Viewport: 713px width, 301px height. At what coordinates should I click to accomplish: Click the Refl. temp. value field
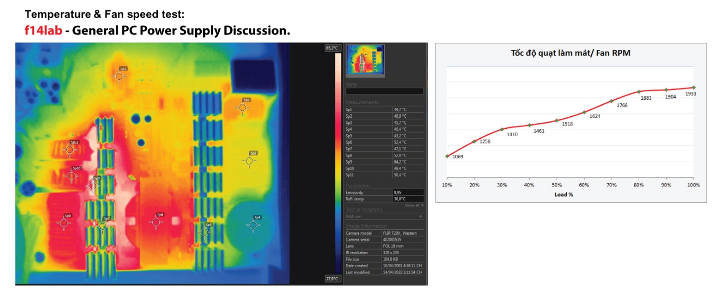[408, 199]
